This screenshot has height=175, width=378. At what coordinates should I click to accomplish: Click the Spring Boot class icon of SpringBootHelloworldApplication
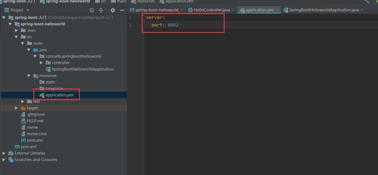[x=48, y=69]
